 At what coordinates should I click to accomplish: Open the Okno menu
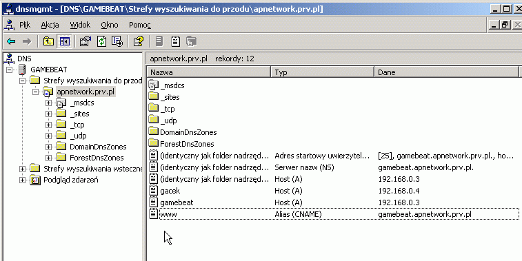point(110,25)
